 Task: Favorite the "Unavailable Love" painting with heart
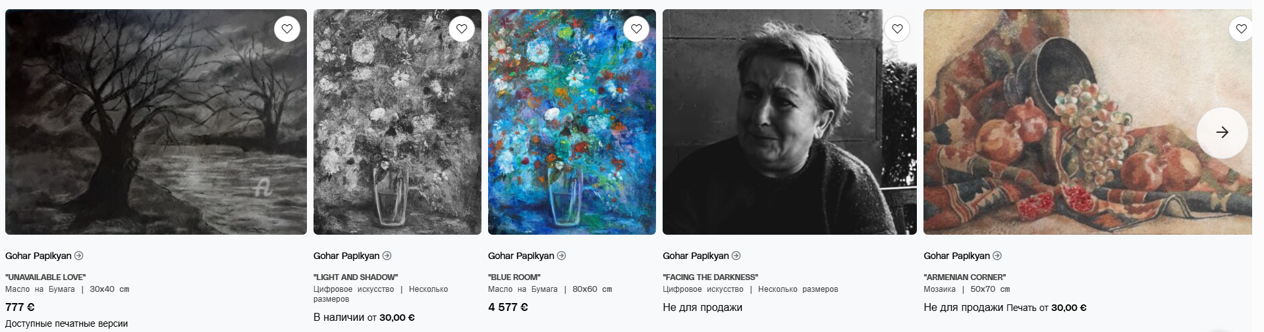287,29
